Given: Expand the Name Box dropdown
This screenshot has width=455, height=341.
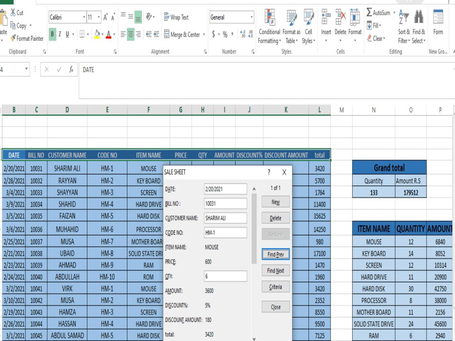Looking at the screenshot, I should pyautogui.click(x=26, y=69).
